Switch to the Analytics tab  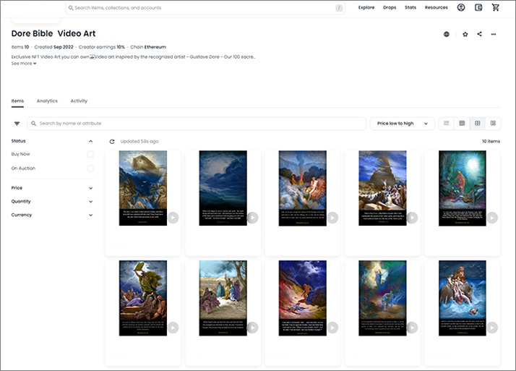(x=47, y=101)
